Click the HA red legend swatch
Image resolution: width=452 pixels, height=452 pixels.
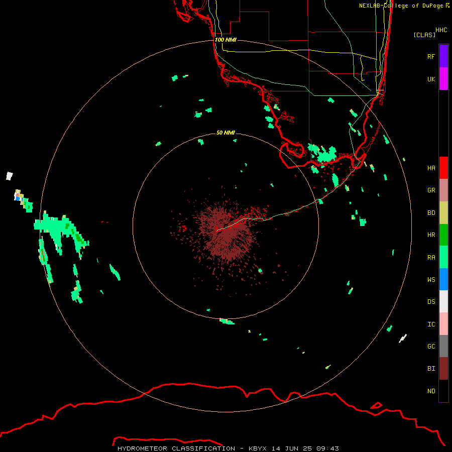[443, 168]
